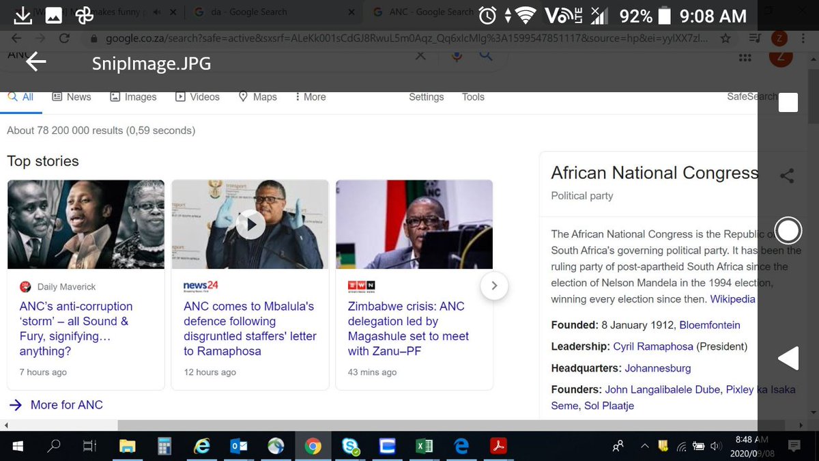Click the Sol Plaatje founder link
The image size is (819, 461).
coord(608,406)
